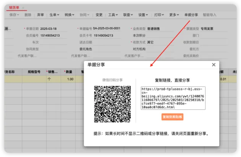Viewport: 241px width, 157px height.
Task: Open the 打印 dropdown menu
Action: pos(159,15)
